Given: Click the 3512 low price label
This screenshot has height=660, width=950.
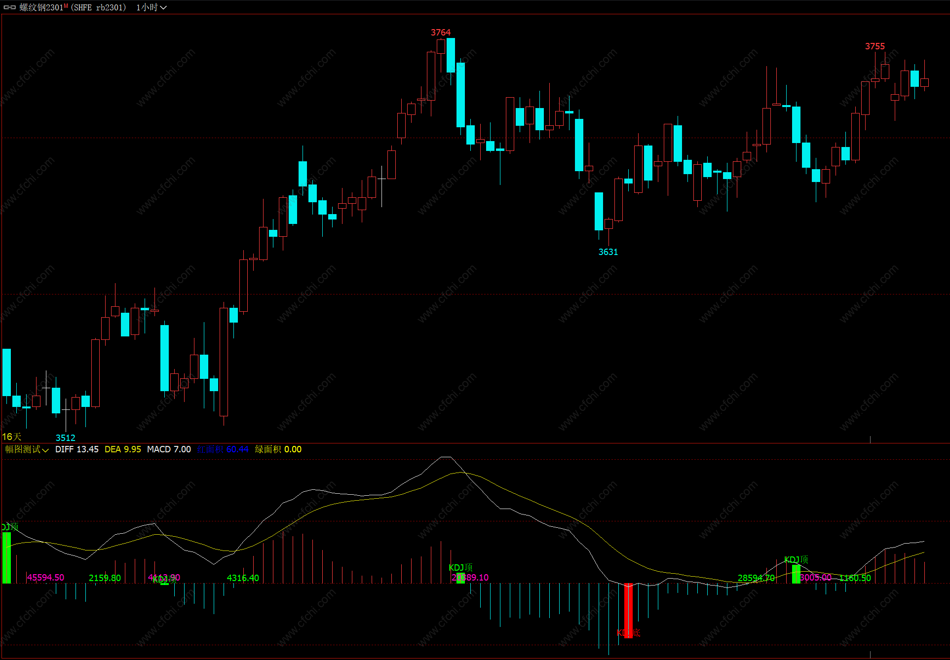Looking at the screenshot, I should (65, 438).
